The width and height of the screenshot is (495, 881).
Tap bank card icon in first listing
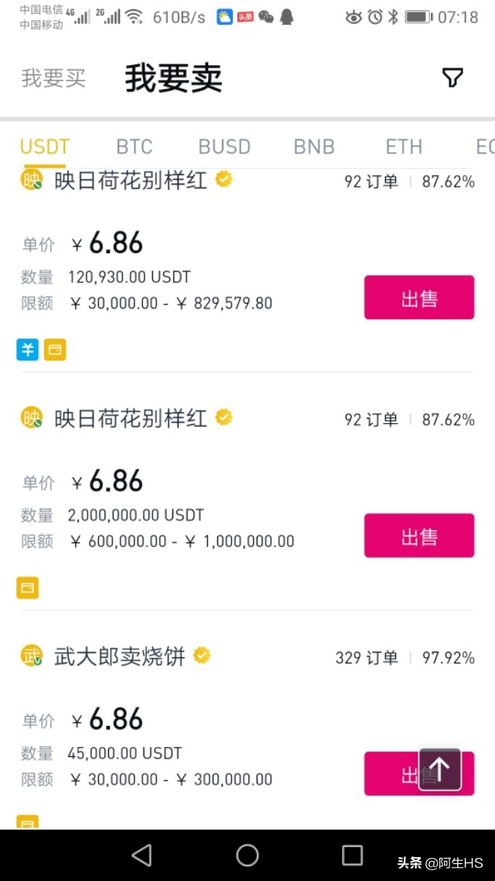tap(55, 349)
